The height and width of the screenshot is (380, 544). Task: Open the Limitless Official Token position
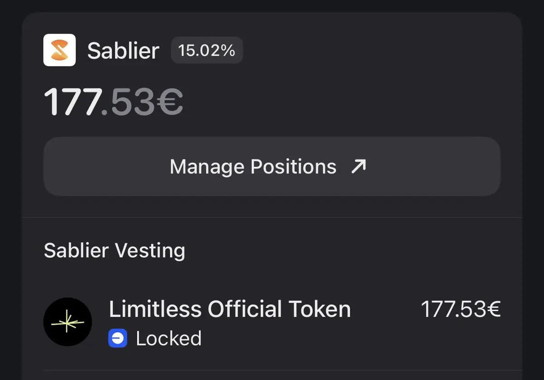230,309
